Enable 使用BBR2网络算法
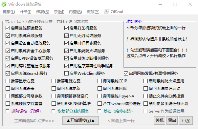Screen dimensions: 198x129 [54, 104]
